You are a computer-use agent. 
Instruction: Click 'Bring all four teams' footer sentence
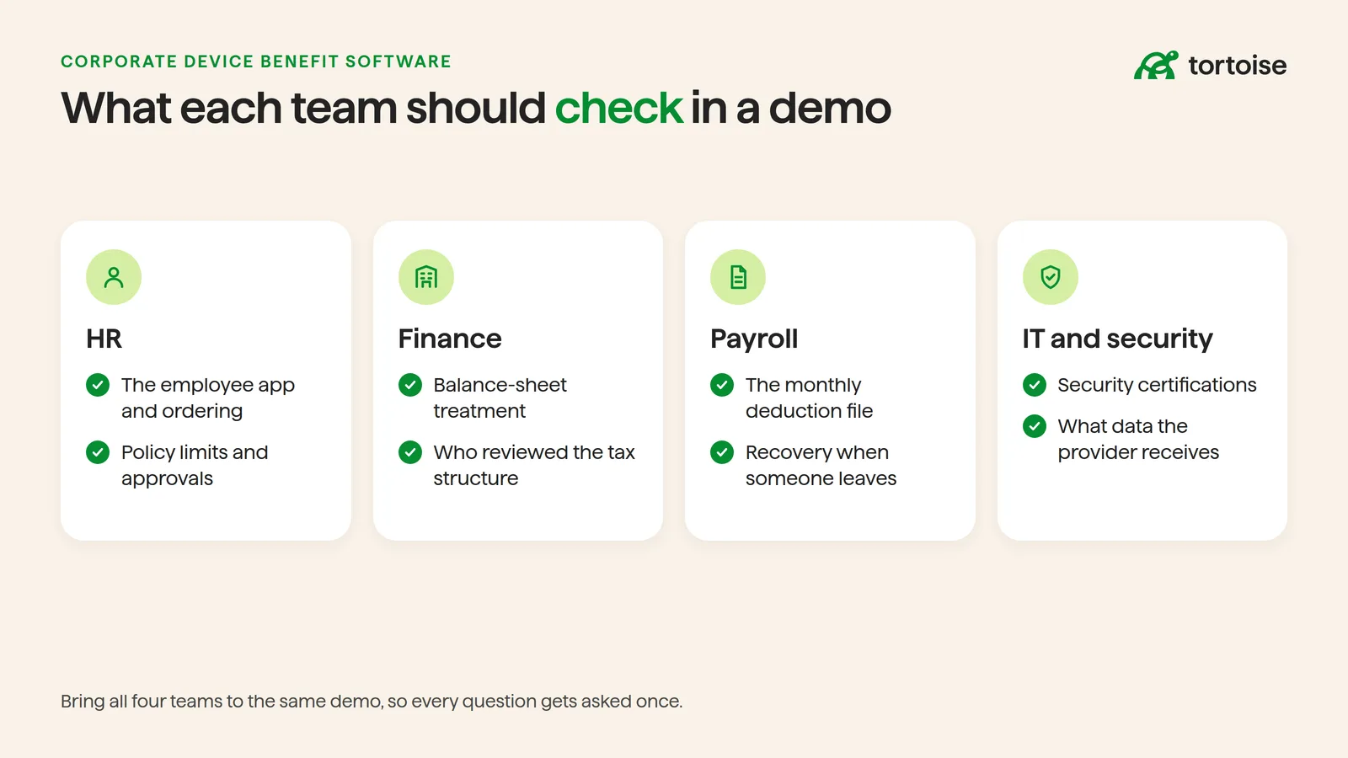(x=372, y=702)
